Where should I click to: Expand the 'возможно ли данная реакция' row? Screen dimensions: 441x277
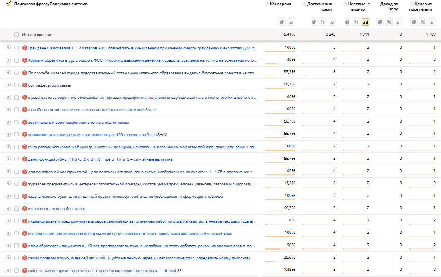coord(8,134)
